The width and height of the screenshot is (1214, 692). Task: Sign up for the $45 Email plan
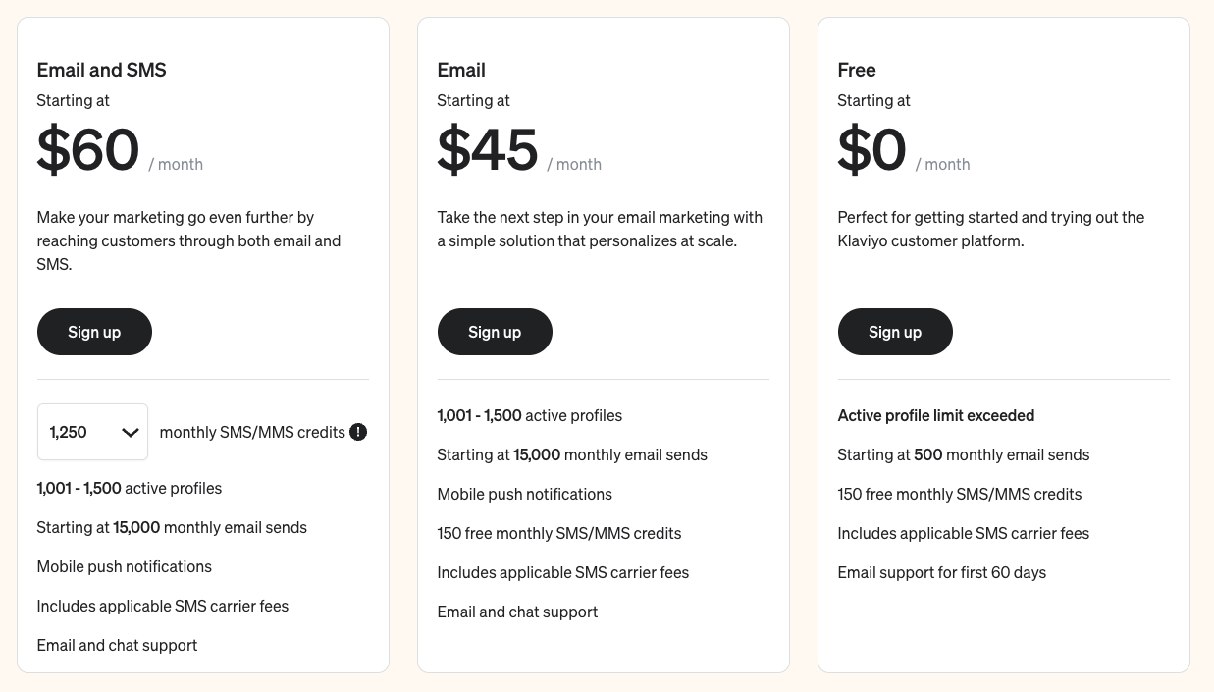coord(495,332)
